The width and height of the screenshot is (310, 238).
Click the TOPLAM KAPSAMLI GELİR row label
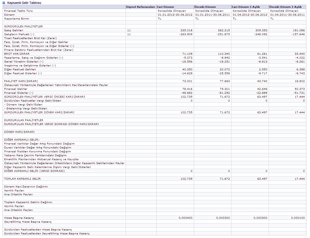coord(22,179)
